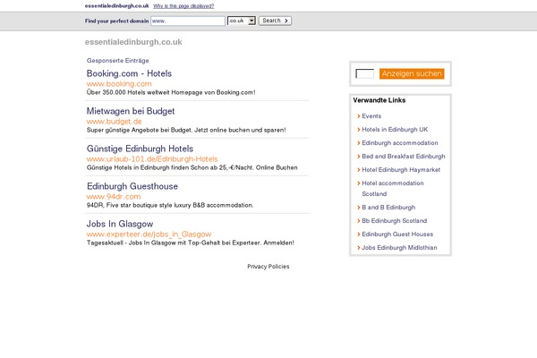Viewport: 537px width, 358px height.
Task: Open the Hotel Edinburgh Haymarket link
Action: [x=401, y=170]
